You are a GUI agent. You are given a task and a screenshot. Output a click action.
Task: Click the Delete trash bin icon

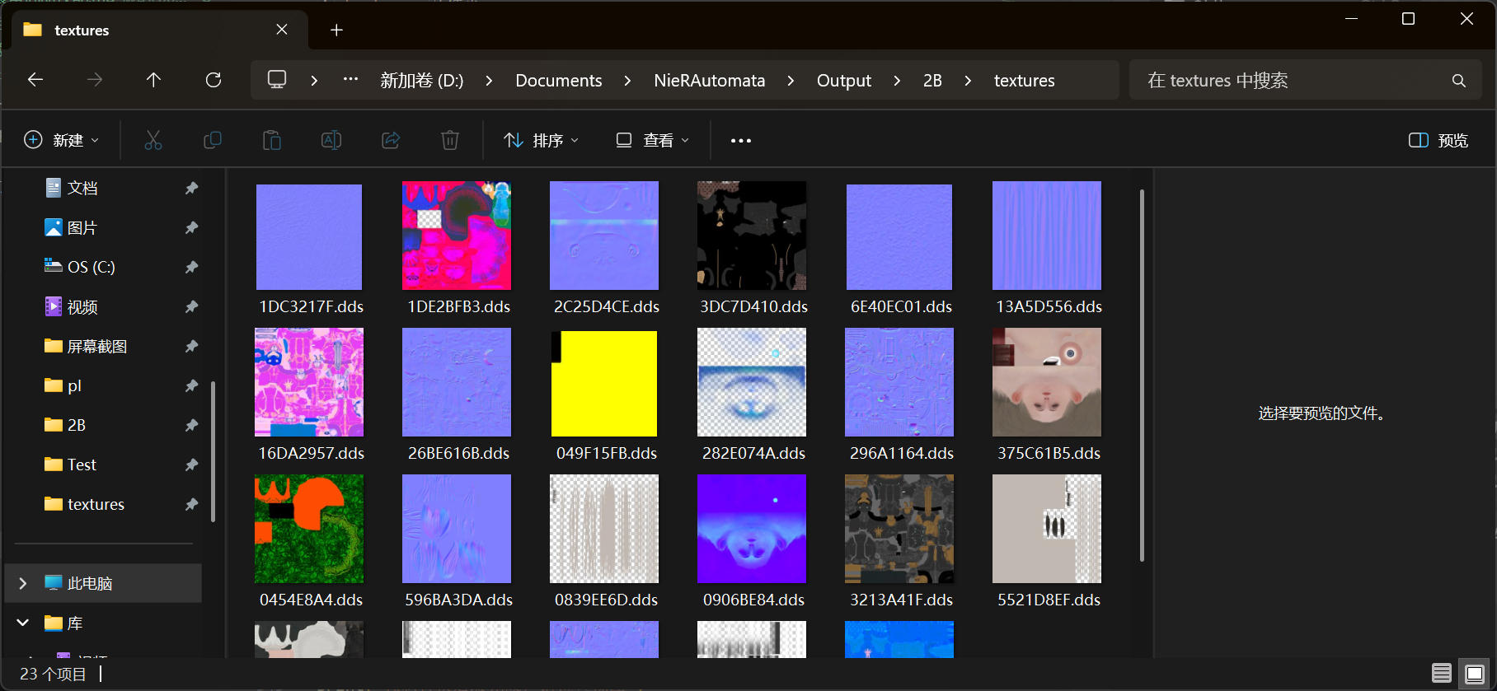click(450, 141)
